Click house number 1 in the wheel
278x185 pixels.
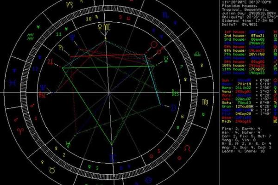click(36, 118)
